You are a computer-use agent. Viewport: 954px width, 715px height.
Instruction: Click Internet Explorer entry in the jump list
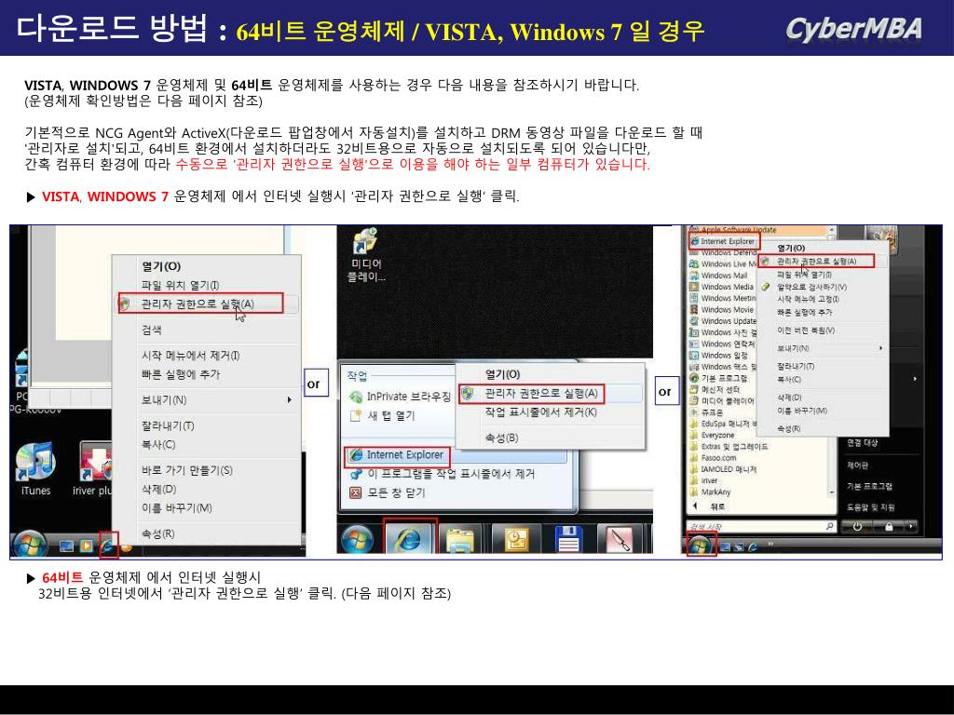coord(397,454)
